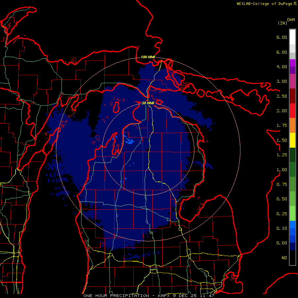Click the 0.75 legend value

(x=282, y=184)
